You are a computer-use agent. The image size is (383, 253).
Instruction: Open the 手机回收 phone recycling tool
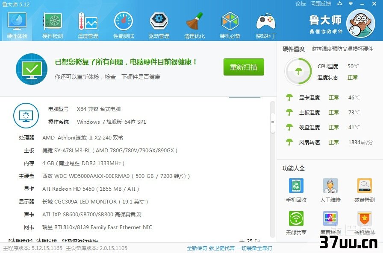296,190
